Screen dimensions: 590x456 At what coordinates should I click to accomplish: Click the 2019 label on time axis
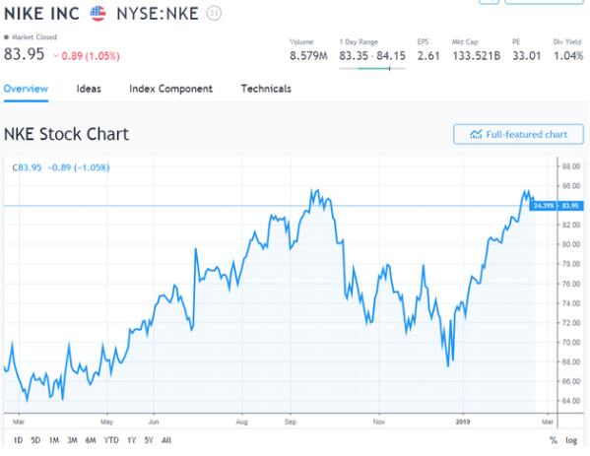[x=463, y=422]
